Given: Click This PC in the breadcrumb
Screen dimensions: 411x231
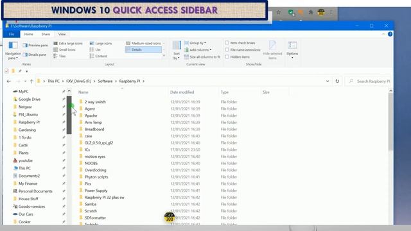Looking at the screenshot, I should [x=53, y=81].
